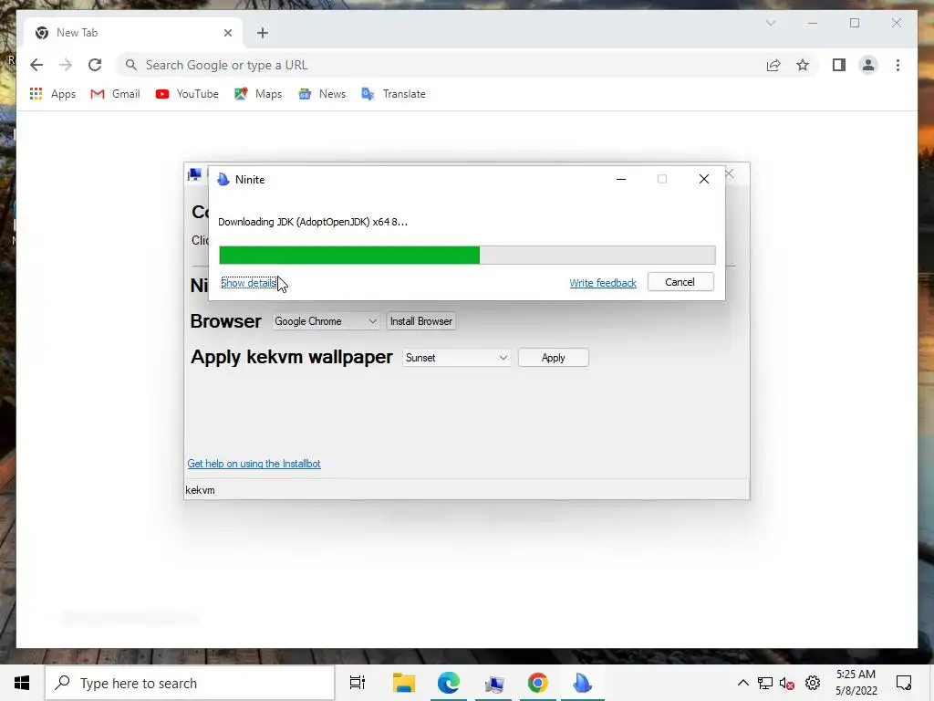
Task: Open the Chrome profile avatar
Action: (868, 65)
